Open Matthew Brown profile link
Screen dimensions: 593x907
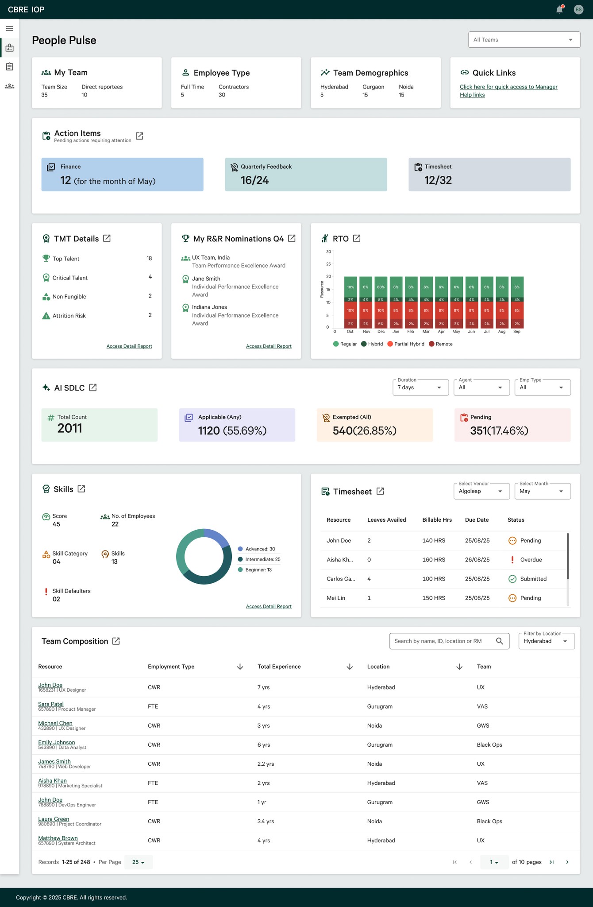[x=58, y=838]
